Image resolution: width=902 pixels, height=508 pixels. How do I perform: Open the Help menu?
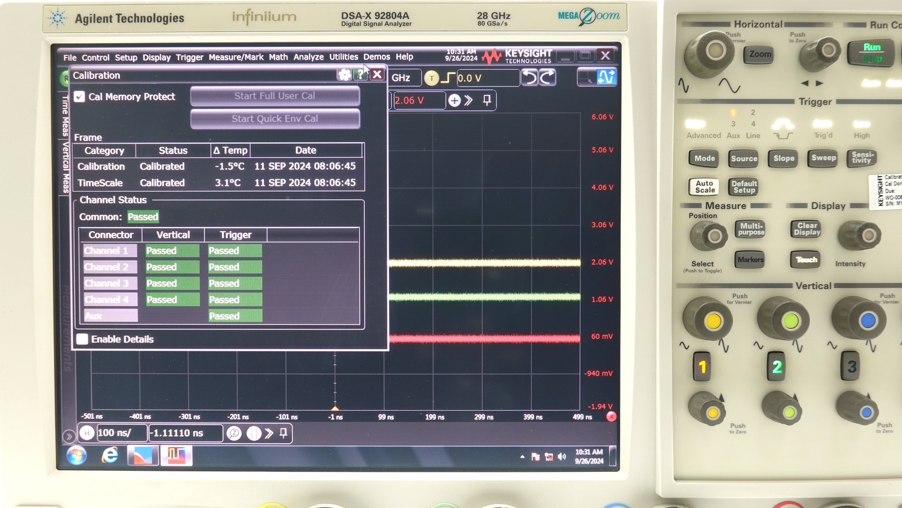[x=404, y=57]
